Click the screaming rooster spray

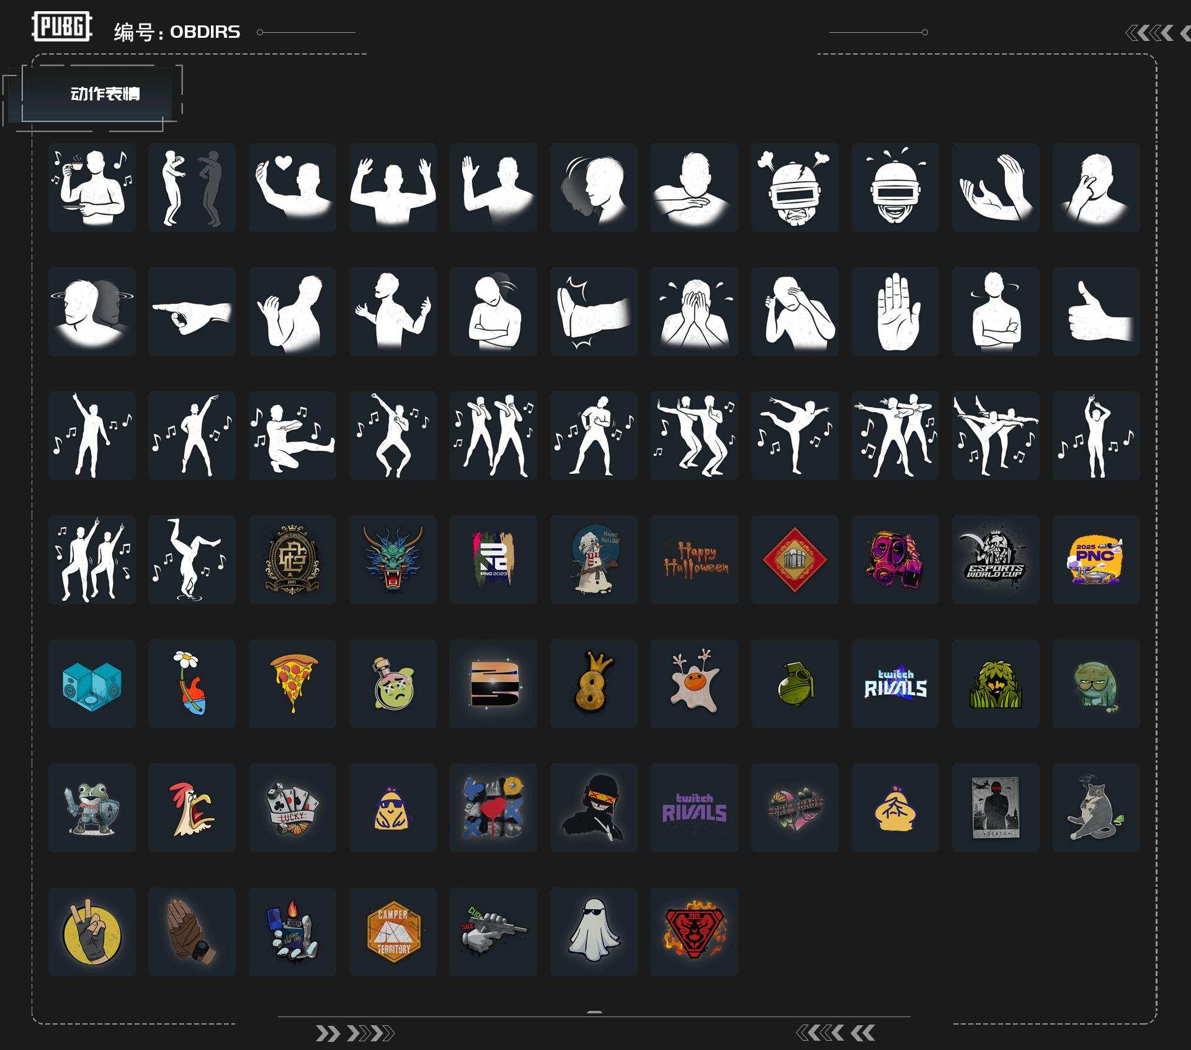pyautogui.click(x=192, y=808)
